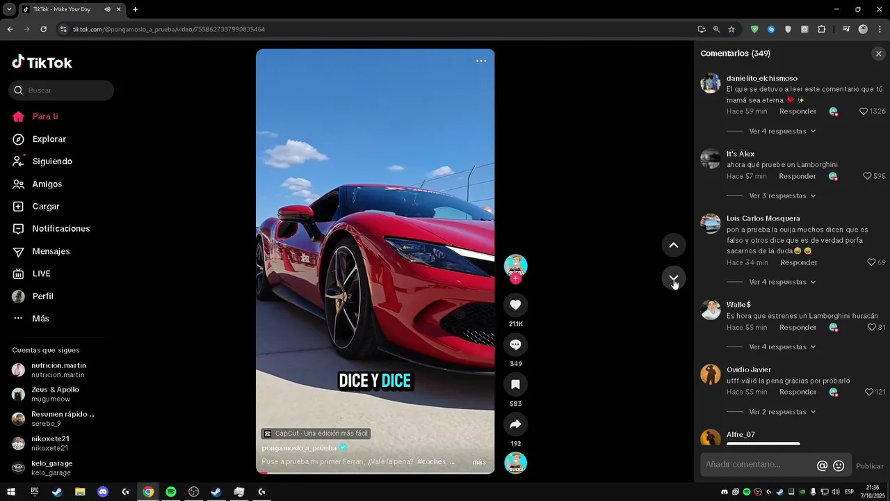Open pongamoslo_a_prueba profile link
890x501 pixels.
coord(299,448)
